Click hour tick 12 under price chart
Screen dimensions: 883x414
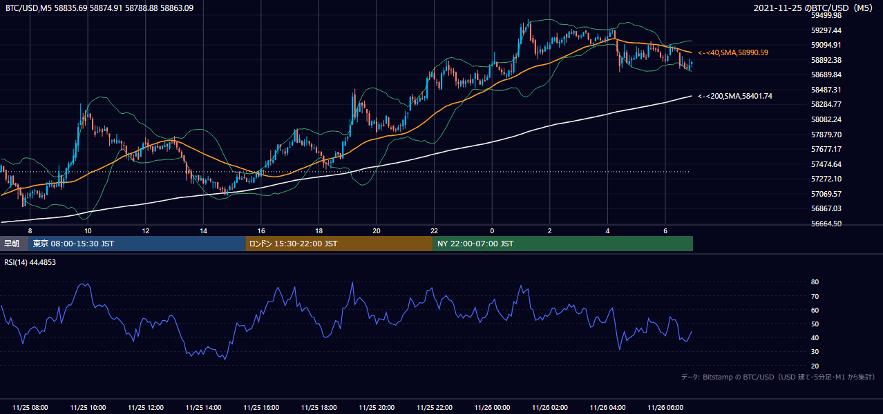146,230
